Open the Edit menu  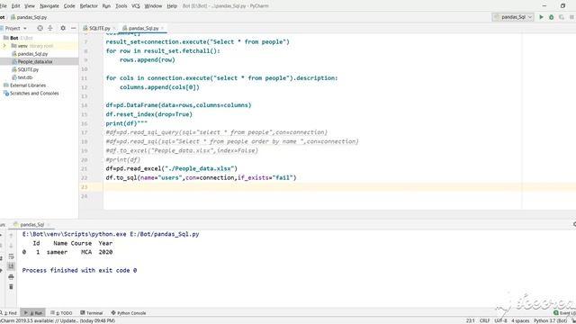tap(16, 6)
